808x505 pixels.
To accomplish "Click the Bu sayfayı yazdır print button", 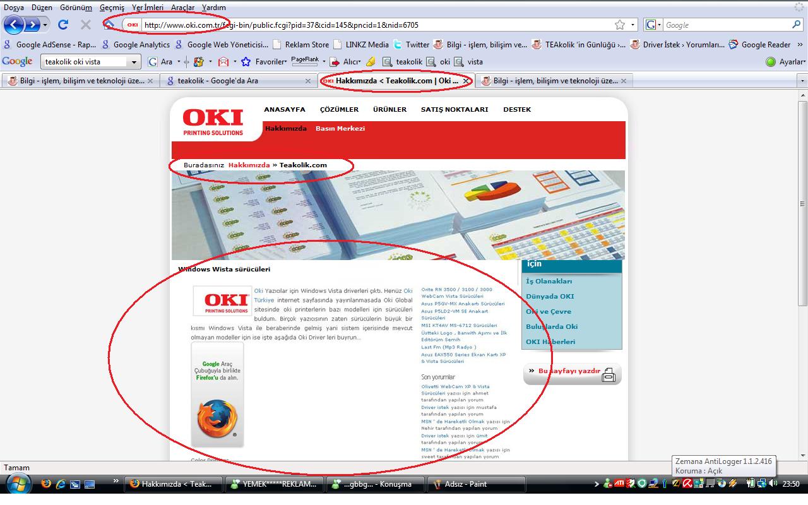I will [573, 374].
